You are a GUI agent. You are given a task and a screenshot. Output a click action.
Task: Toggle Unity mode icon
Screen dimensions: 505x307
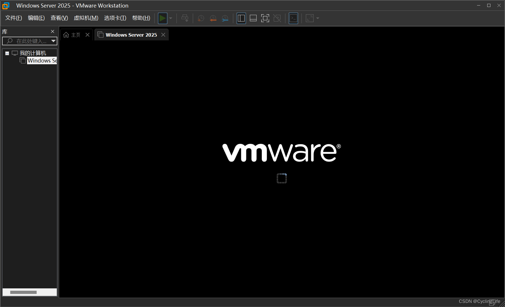(277, 18)
